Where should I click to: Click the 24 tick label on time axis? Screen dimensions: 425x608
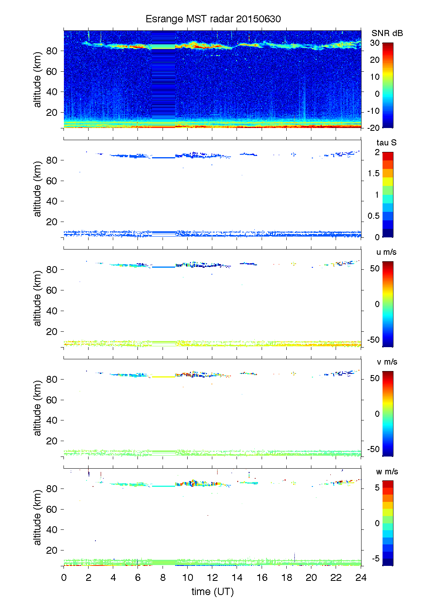click(361, 578)
